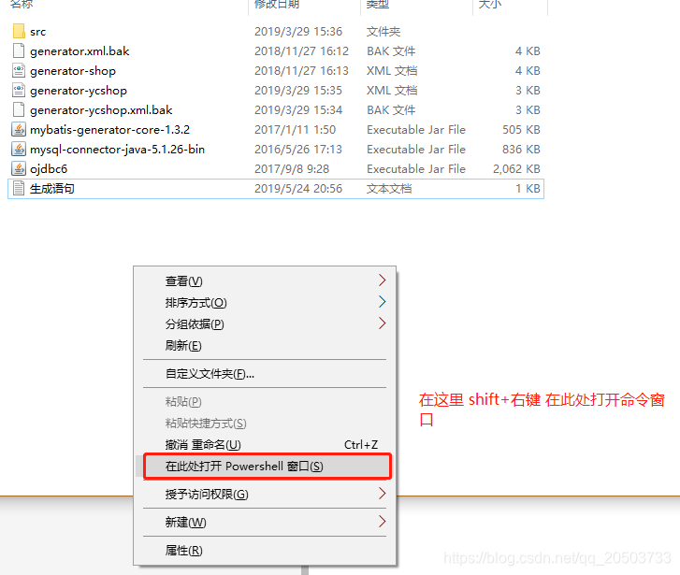
Task: Expand the 分组依据(P) submenu arrow
Action: [382, 323]
